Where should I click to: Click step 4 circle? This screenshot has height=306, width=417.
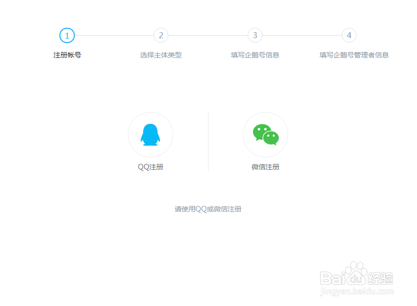(349, 35)
